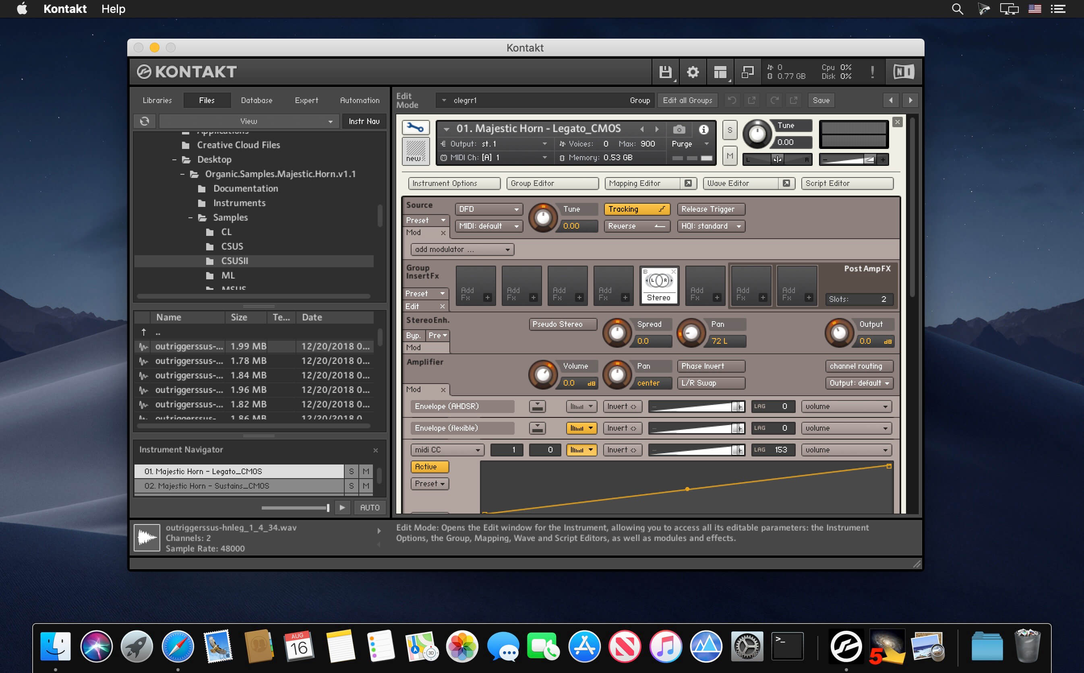Open the HQI: standard dropdown
Image resolution: width=1084 pixels, height=673 pixels.
pyautogui.click(x=712, y=226)
